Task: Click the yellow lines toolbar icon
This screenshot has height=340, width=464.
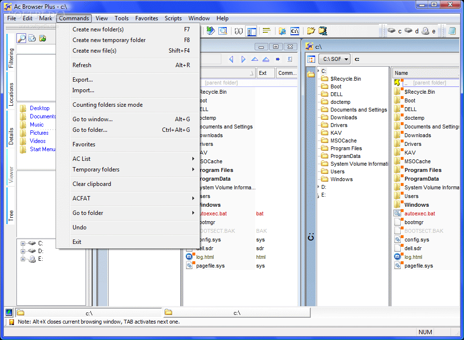Action: (266, 30)
